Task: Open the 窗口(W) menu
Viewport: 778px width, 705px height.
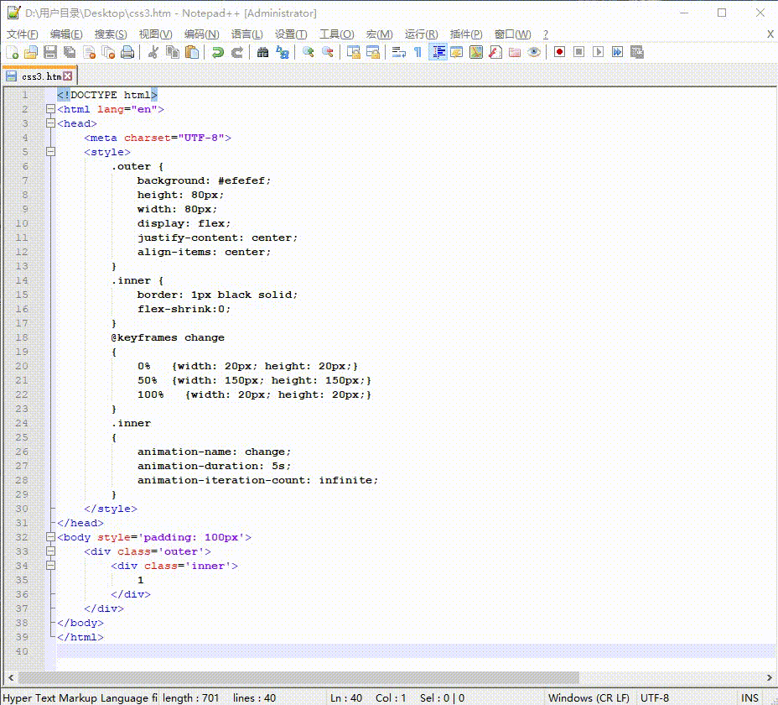Action: pyautogui.click(x=512, y=34)
